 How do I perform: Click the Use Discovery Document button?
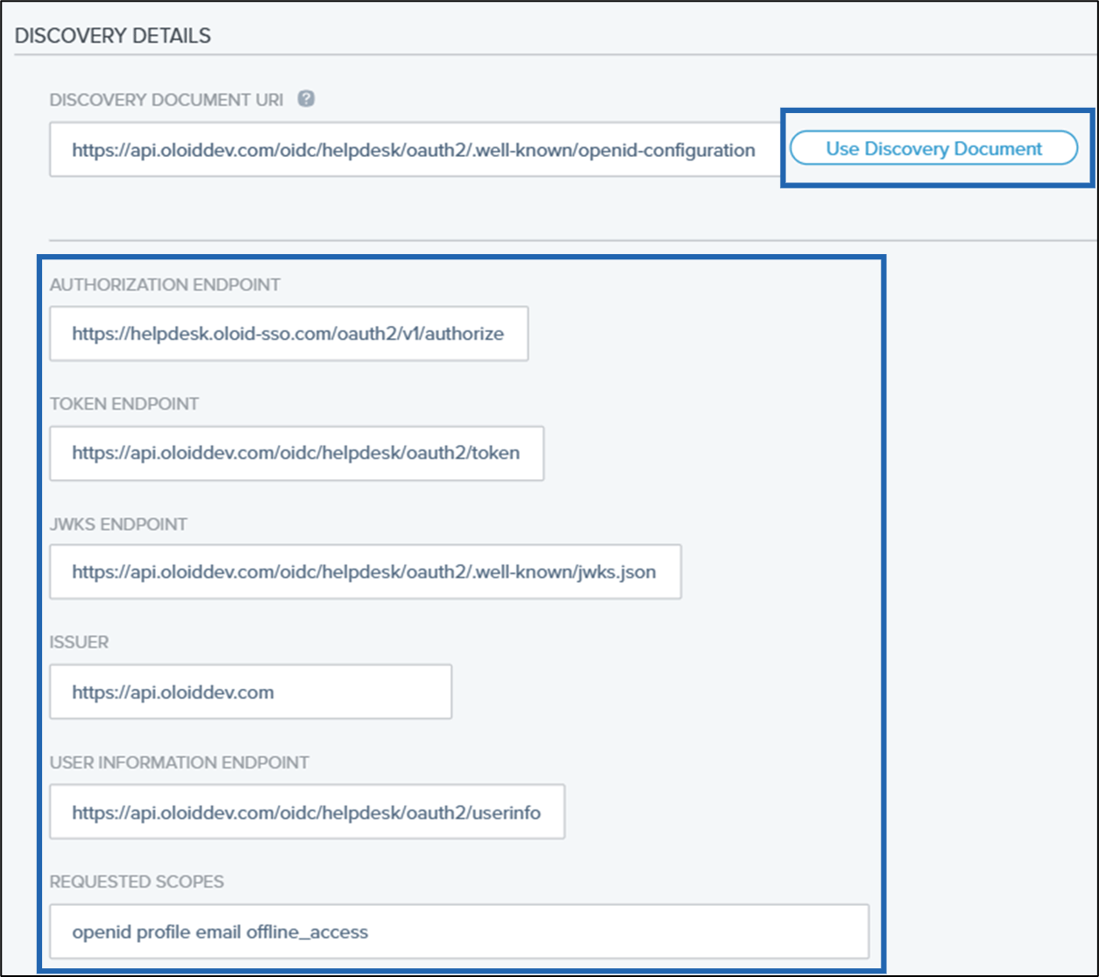coord(933,149)
